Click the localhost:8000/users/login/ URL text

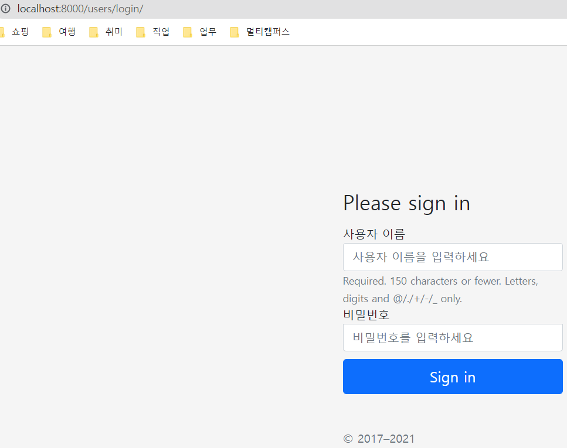coord(80,9)
